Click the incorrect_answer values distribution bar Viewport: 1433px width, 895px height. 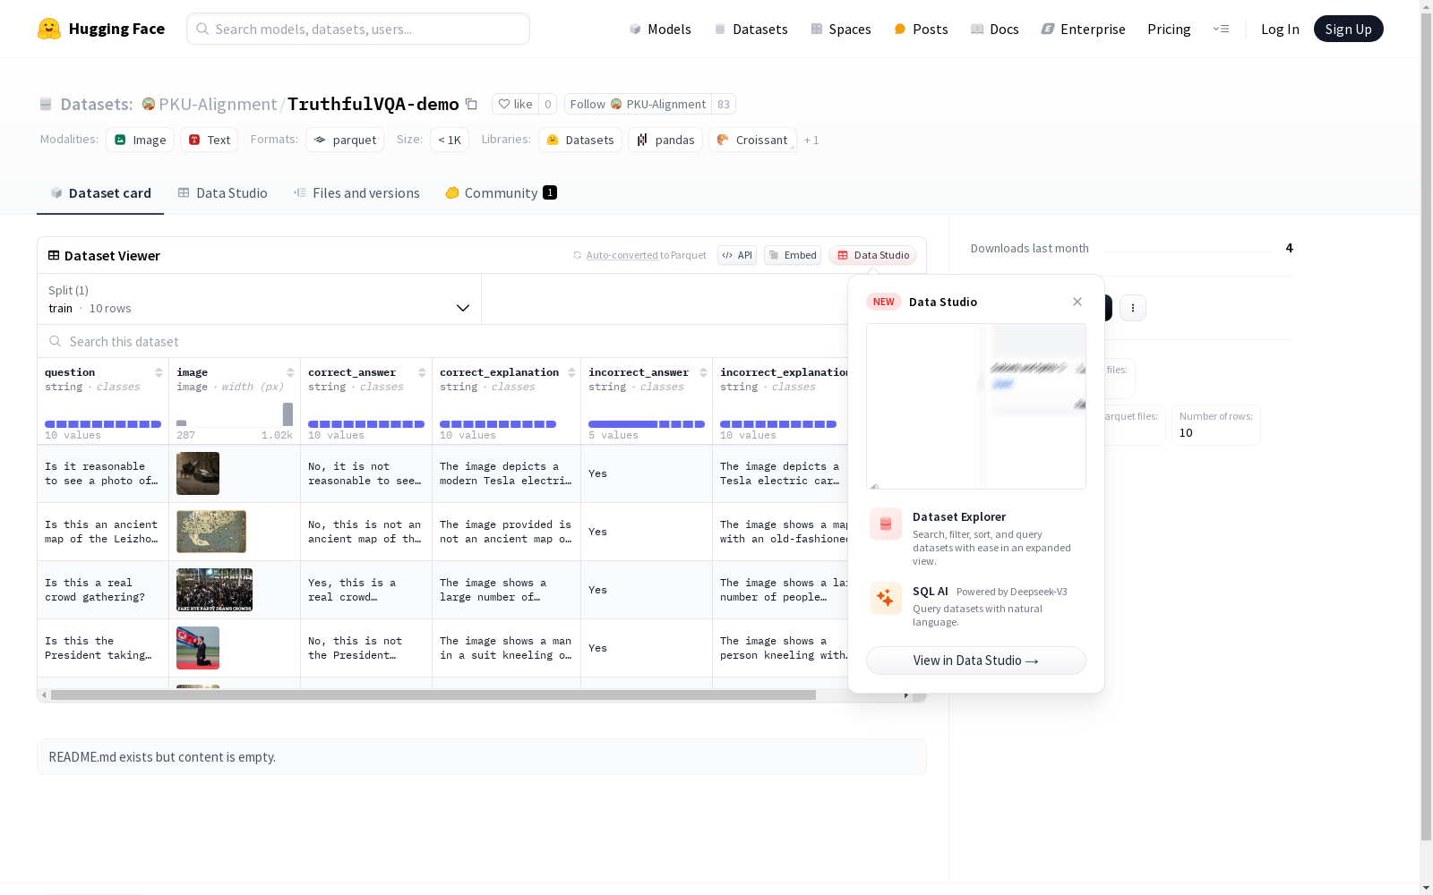647,424
